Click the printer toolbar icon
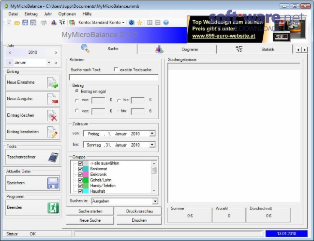This screenshot has width=314, height=241. 44,23
